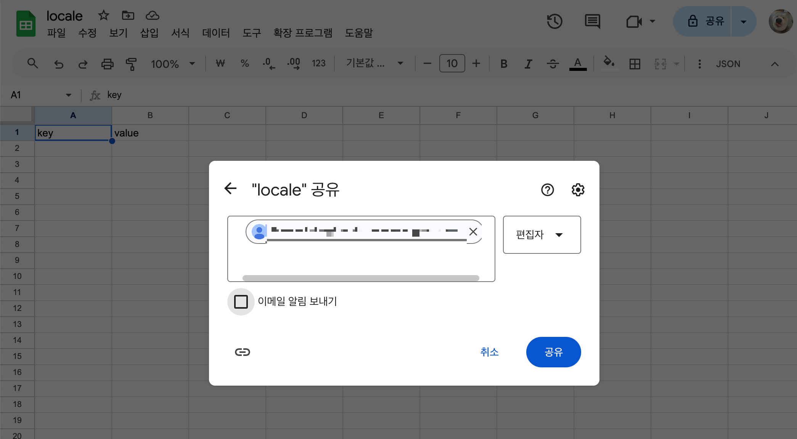
Task: Click the help question mark icon
Action: 547,190
